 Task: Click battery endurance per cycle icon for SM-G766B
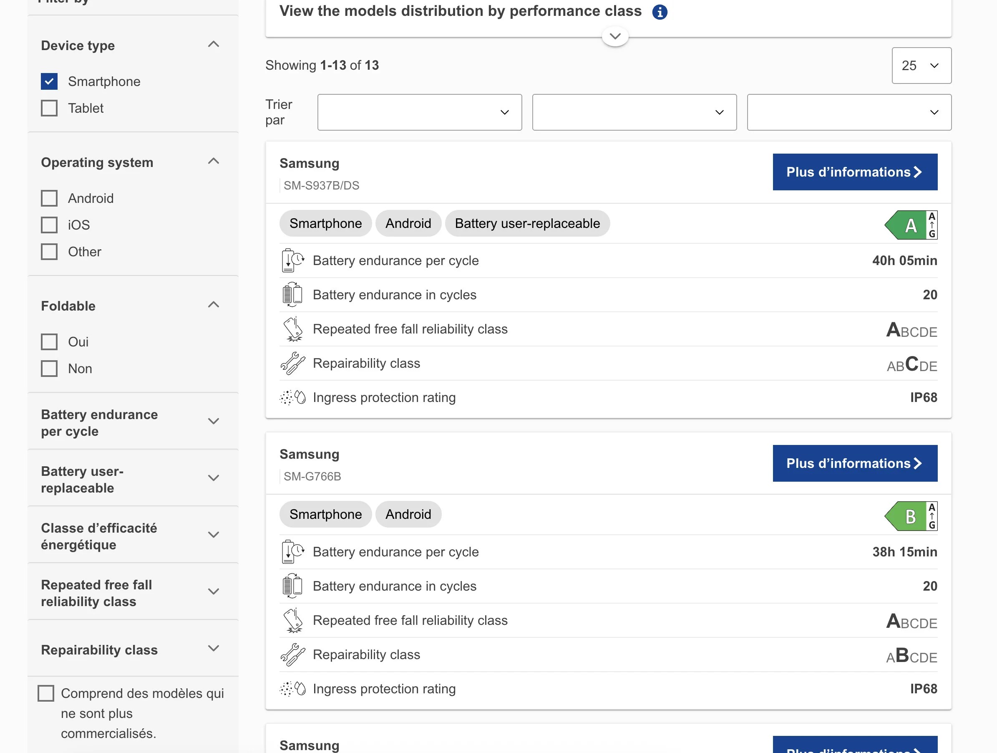pyautogui.click(x=292, y=552)
